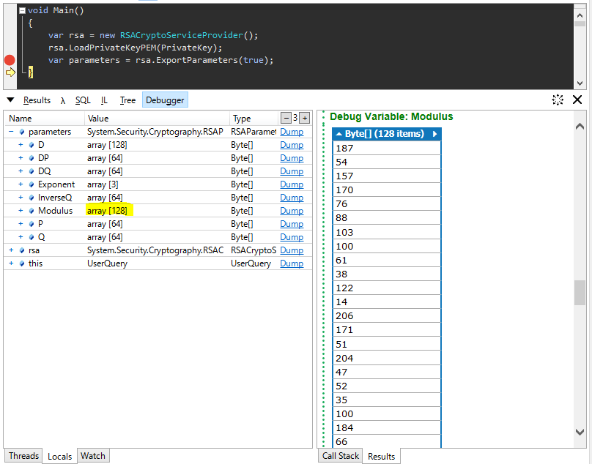This screenshot has width=592, height=464.
Task: Pop out the results panel via expand-arrows icon
Action: pos(558,100)
